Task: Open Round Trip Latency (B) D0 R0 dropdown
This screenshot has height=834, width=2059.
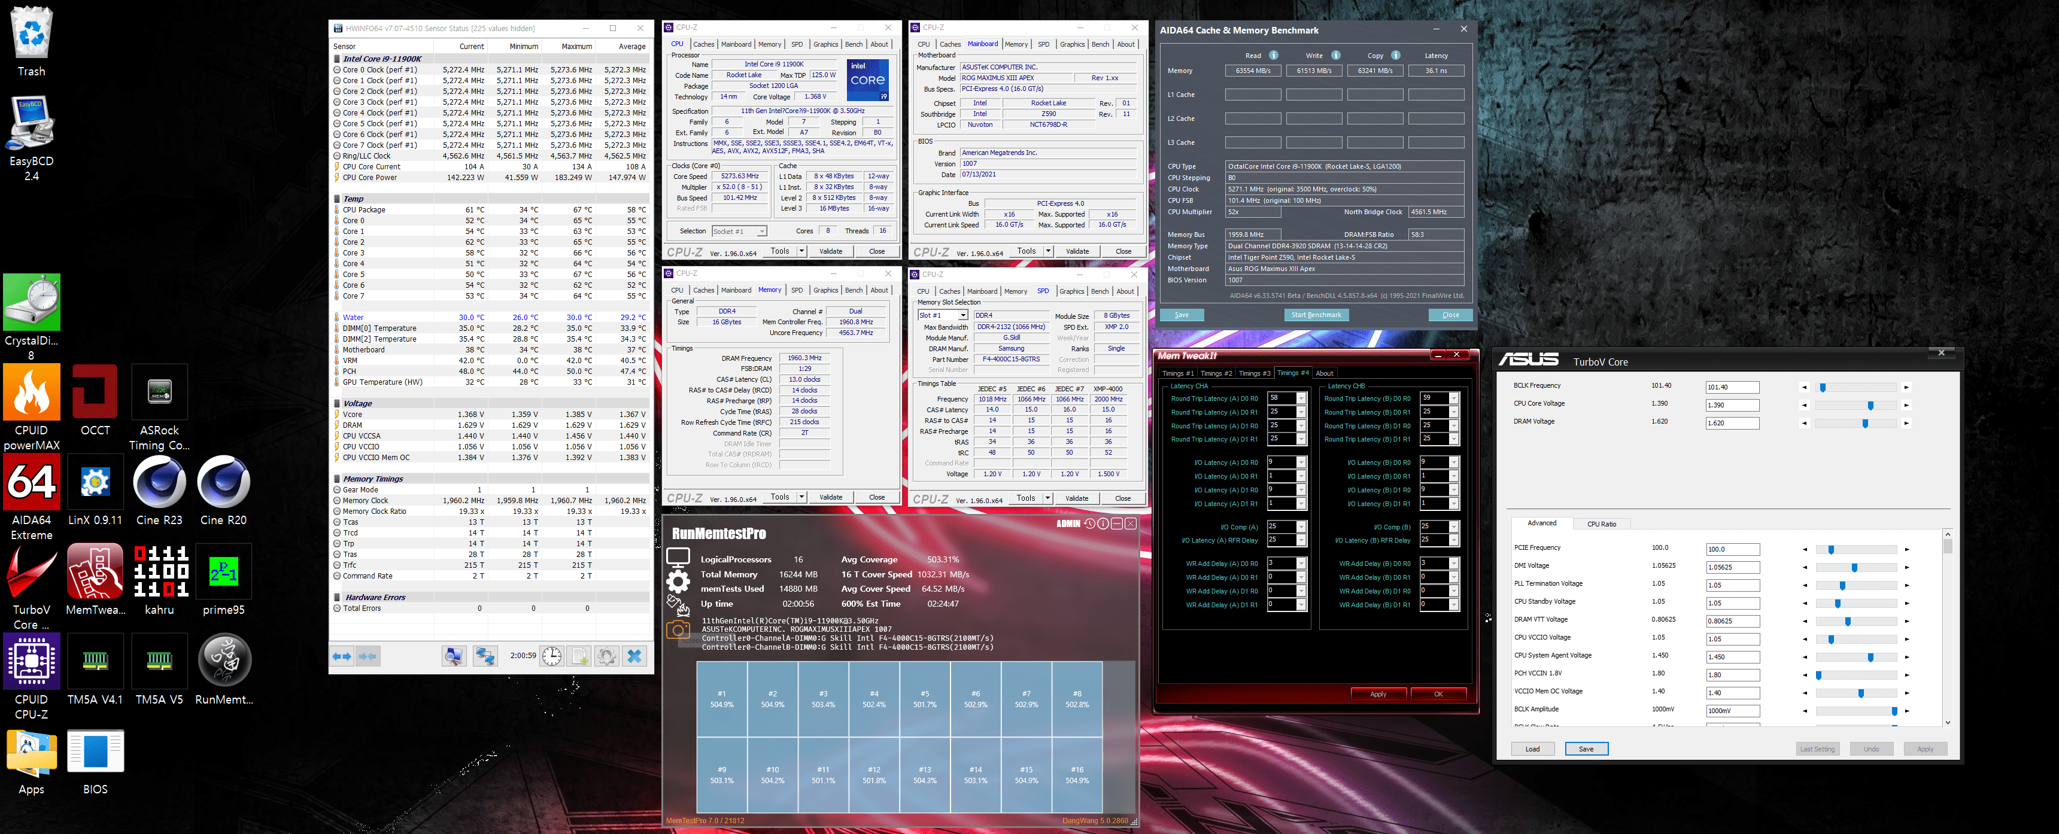Action: (1454, 398)
